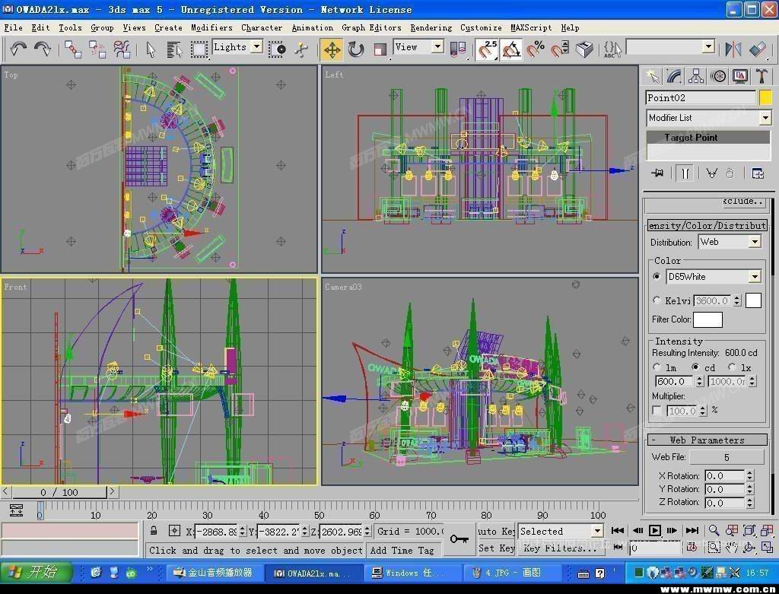Click the Undo arrow icon

(18, 49)
